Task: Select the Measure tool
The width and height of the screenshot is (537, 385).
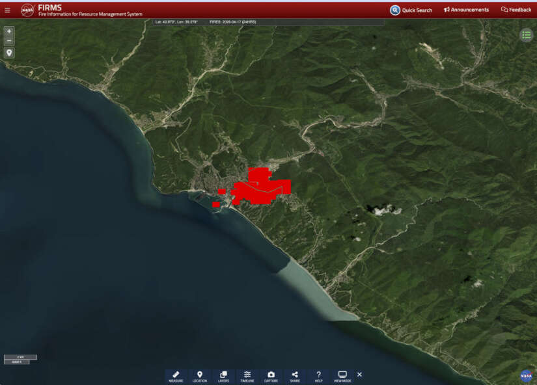Action: pyautogui.click(x=176, y=377)
